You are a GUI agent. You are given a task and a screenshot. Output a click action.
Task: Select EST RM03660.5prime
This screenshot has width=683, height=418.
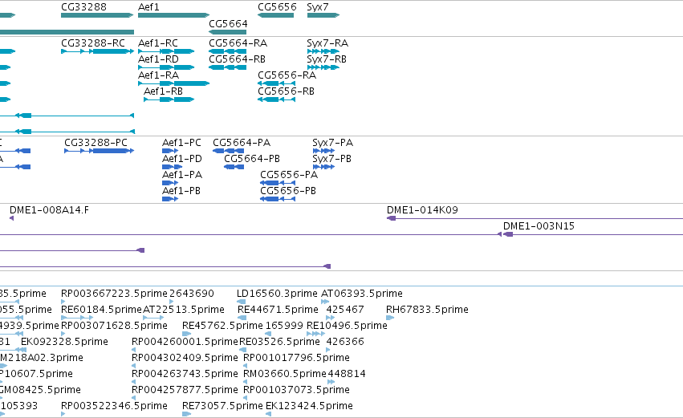246,382
